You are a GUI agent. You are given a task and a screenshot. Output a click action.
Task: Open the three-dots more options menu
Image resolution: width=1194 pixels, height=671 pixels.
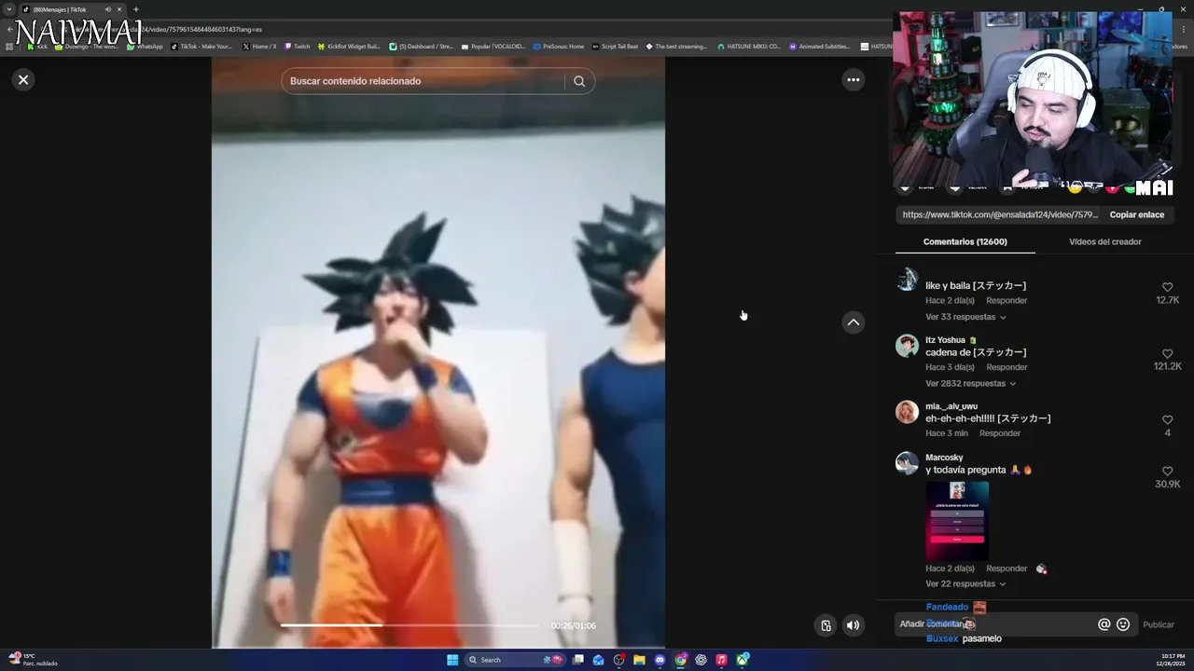tap(853, 80)
